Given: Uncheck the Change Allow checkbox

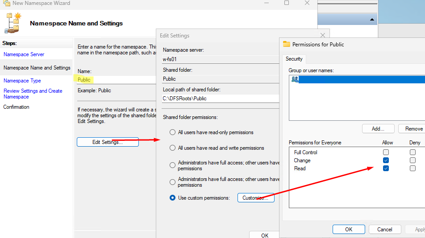Looking at the screenshot, I should click(x=386, y=160).
